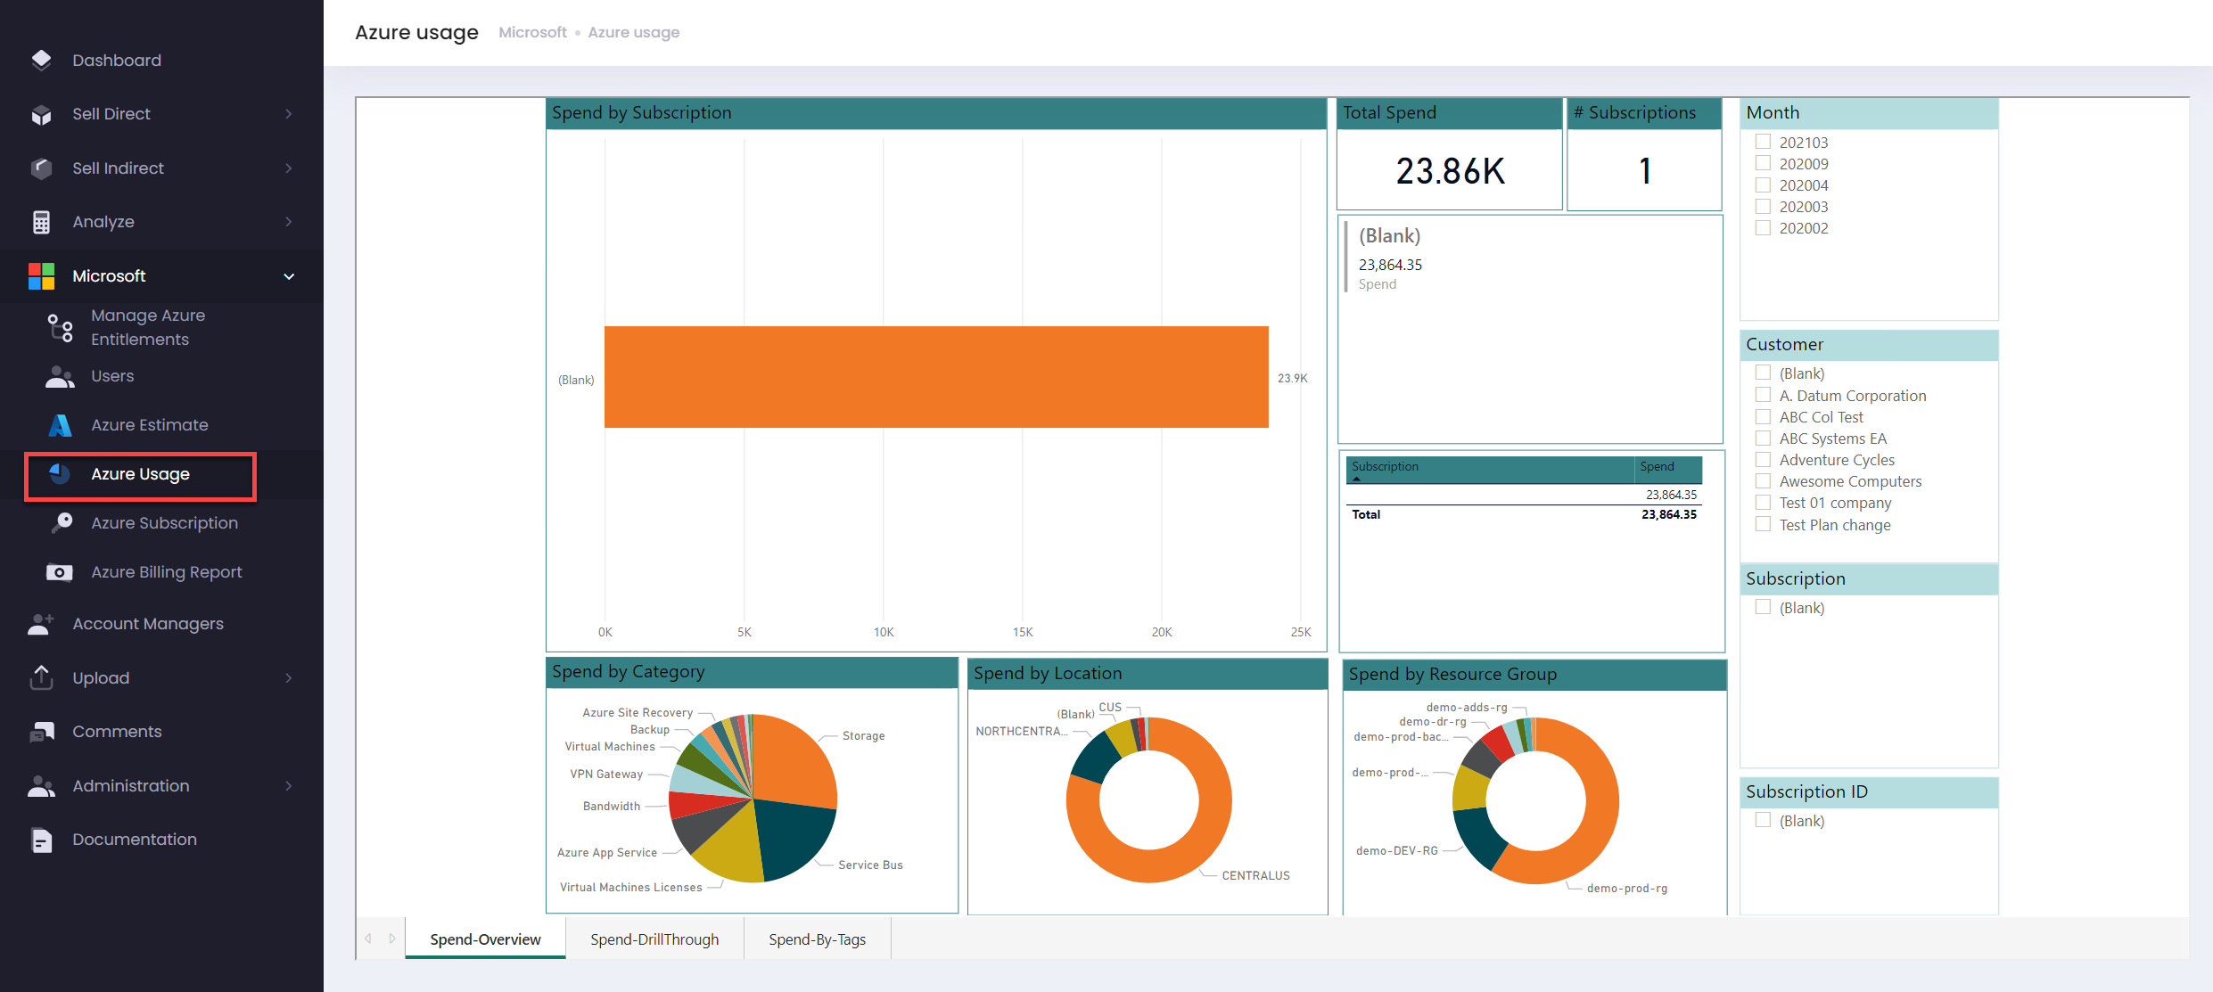The width and height of the screenshot is (2213, 992).
Task: Check the ABC Systems EA customer
Action: [x=1763, y=438]
